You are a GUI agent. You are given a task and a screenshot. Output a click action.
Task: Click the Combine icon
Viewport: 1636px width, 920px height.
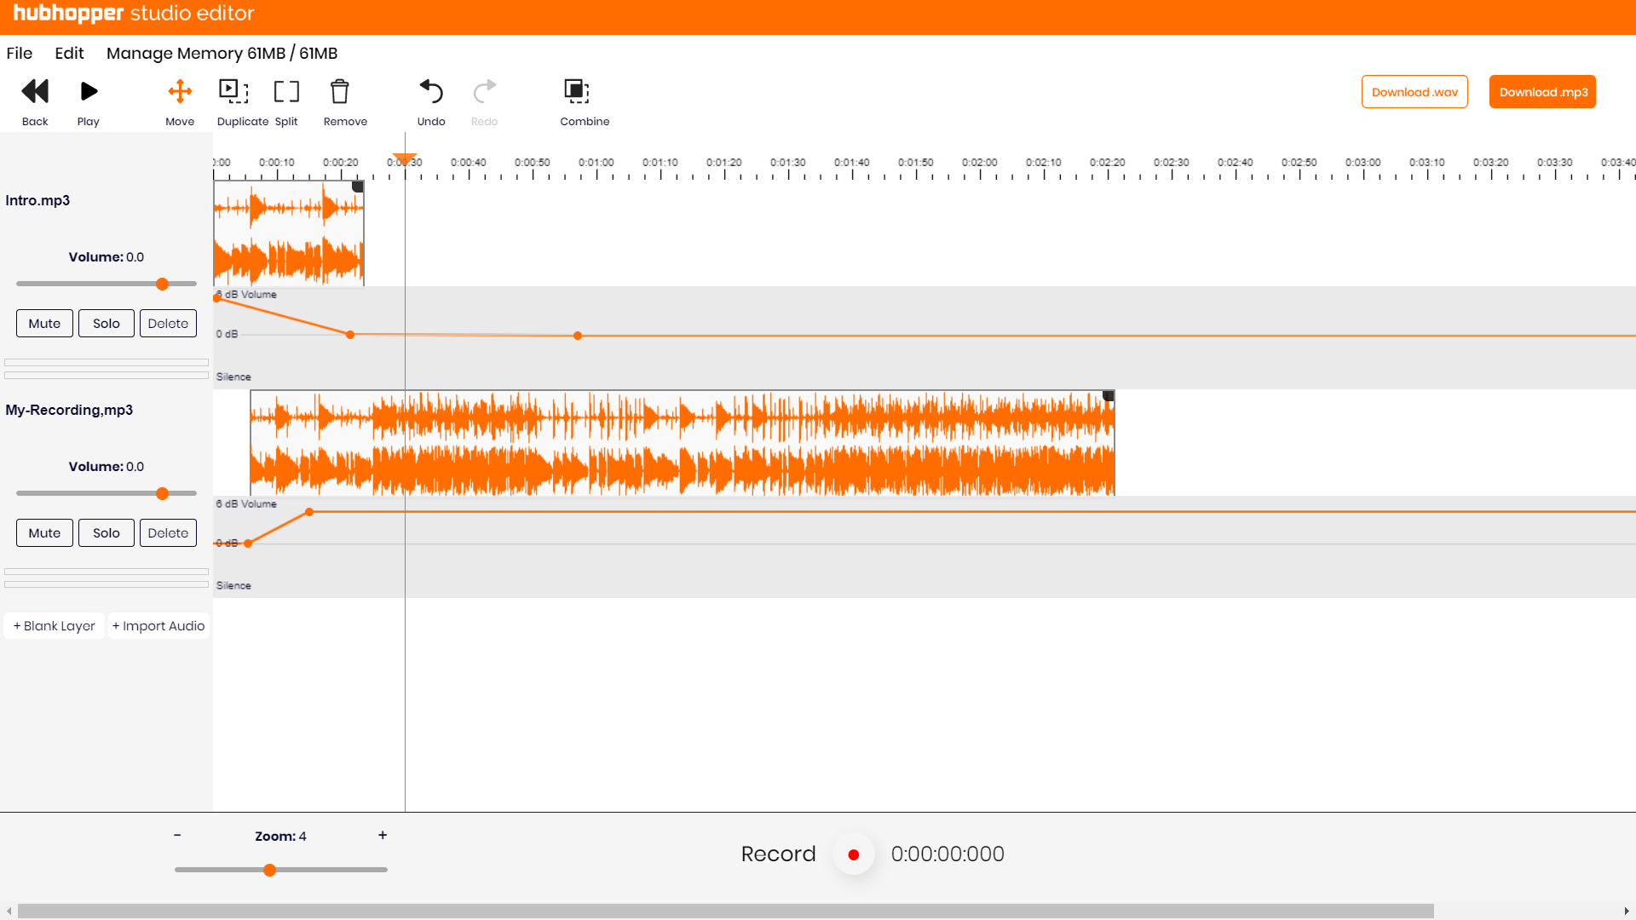point(576,91)
